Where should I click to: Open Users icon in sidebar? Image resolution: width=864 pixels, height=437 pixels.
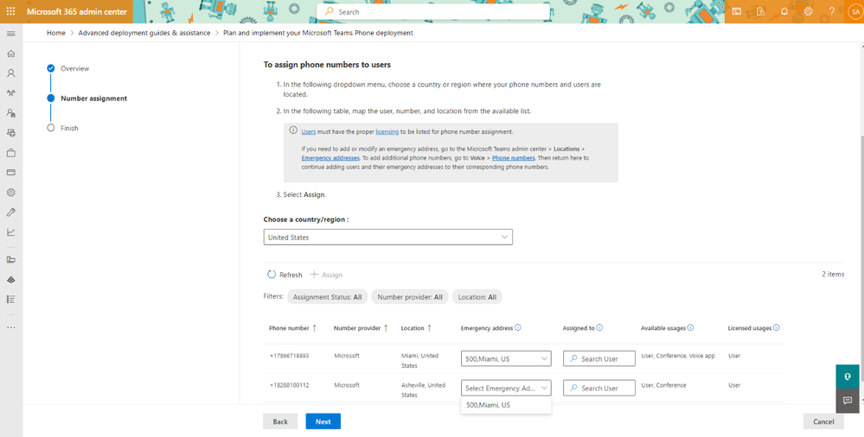(11, 73)
